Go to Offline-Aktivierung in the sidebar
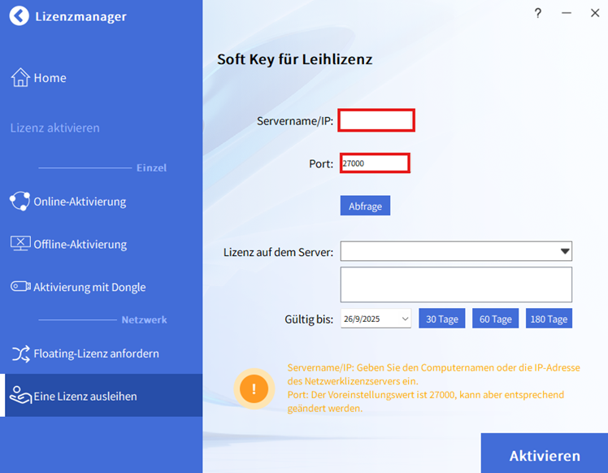The width and height of the screenshot is (608, 473). 80,244
